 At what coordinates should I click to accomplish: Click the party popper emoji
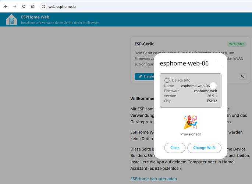pyautogui.click(x=191, y=122)
